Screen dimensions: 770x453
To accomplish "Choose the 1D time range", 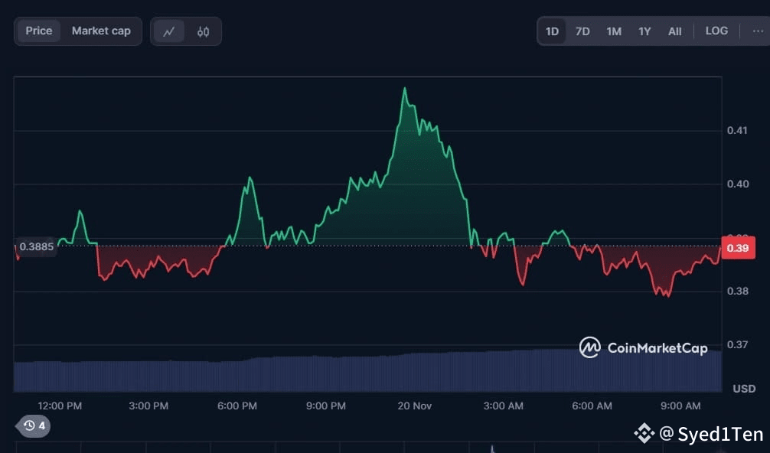I will [552, 31].
